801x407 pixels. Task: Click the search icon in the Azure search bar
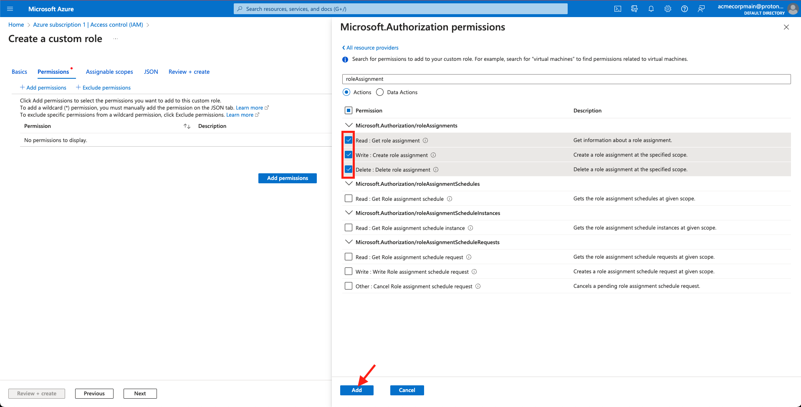point(240,9)
